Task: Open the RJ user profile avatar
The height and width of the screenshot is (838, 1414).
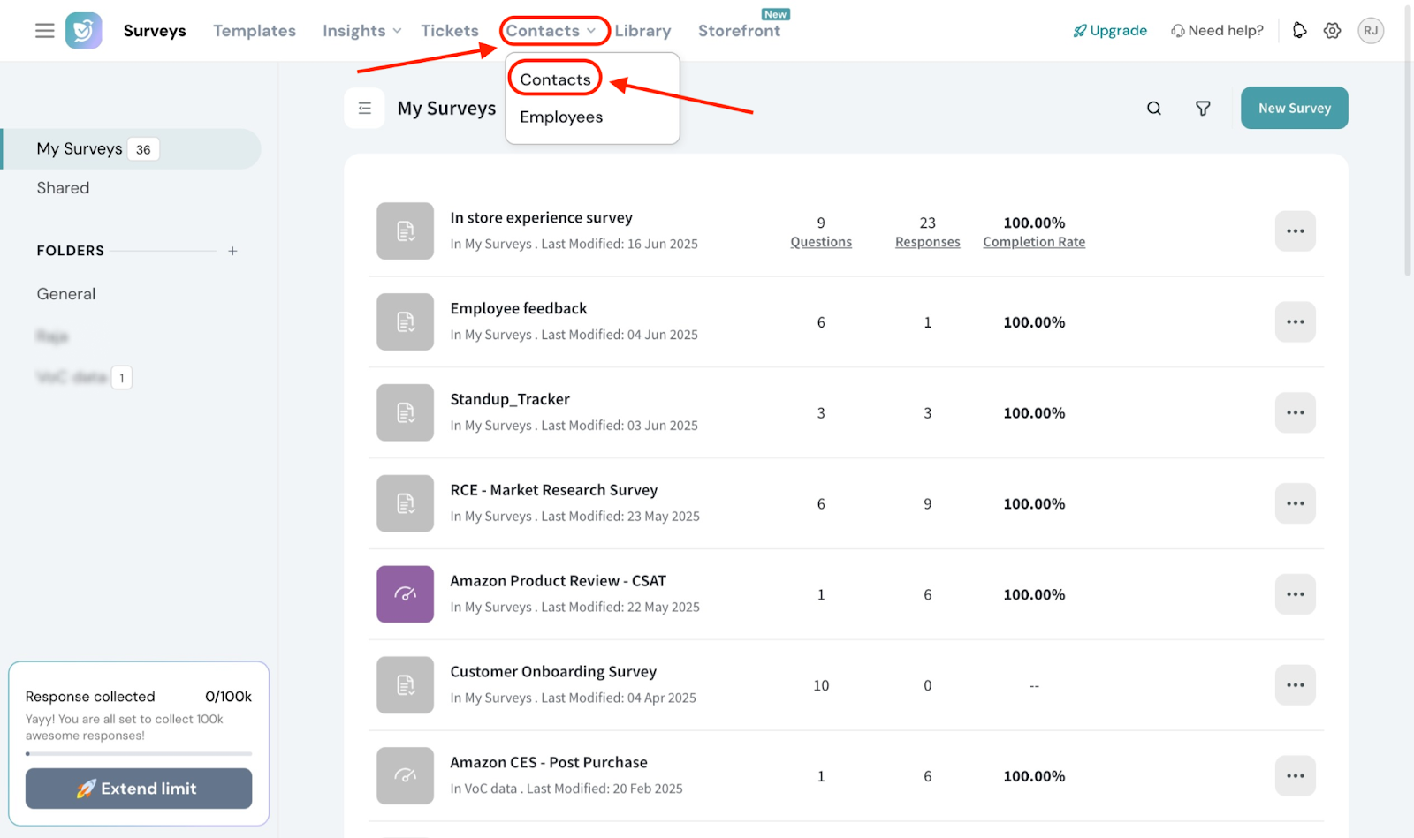Action: [1370, 31]
